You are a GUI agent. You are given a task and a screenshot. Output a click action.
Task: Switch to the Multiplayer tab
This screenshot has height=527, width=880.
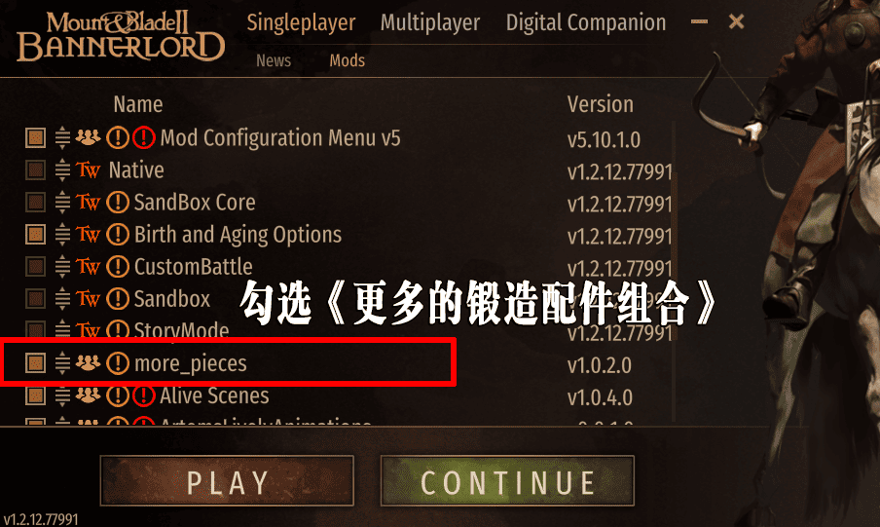point(430,23)
